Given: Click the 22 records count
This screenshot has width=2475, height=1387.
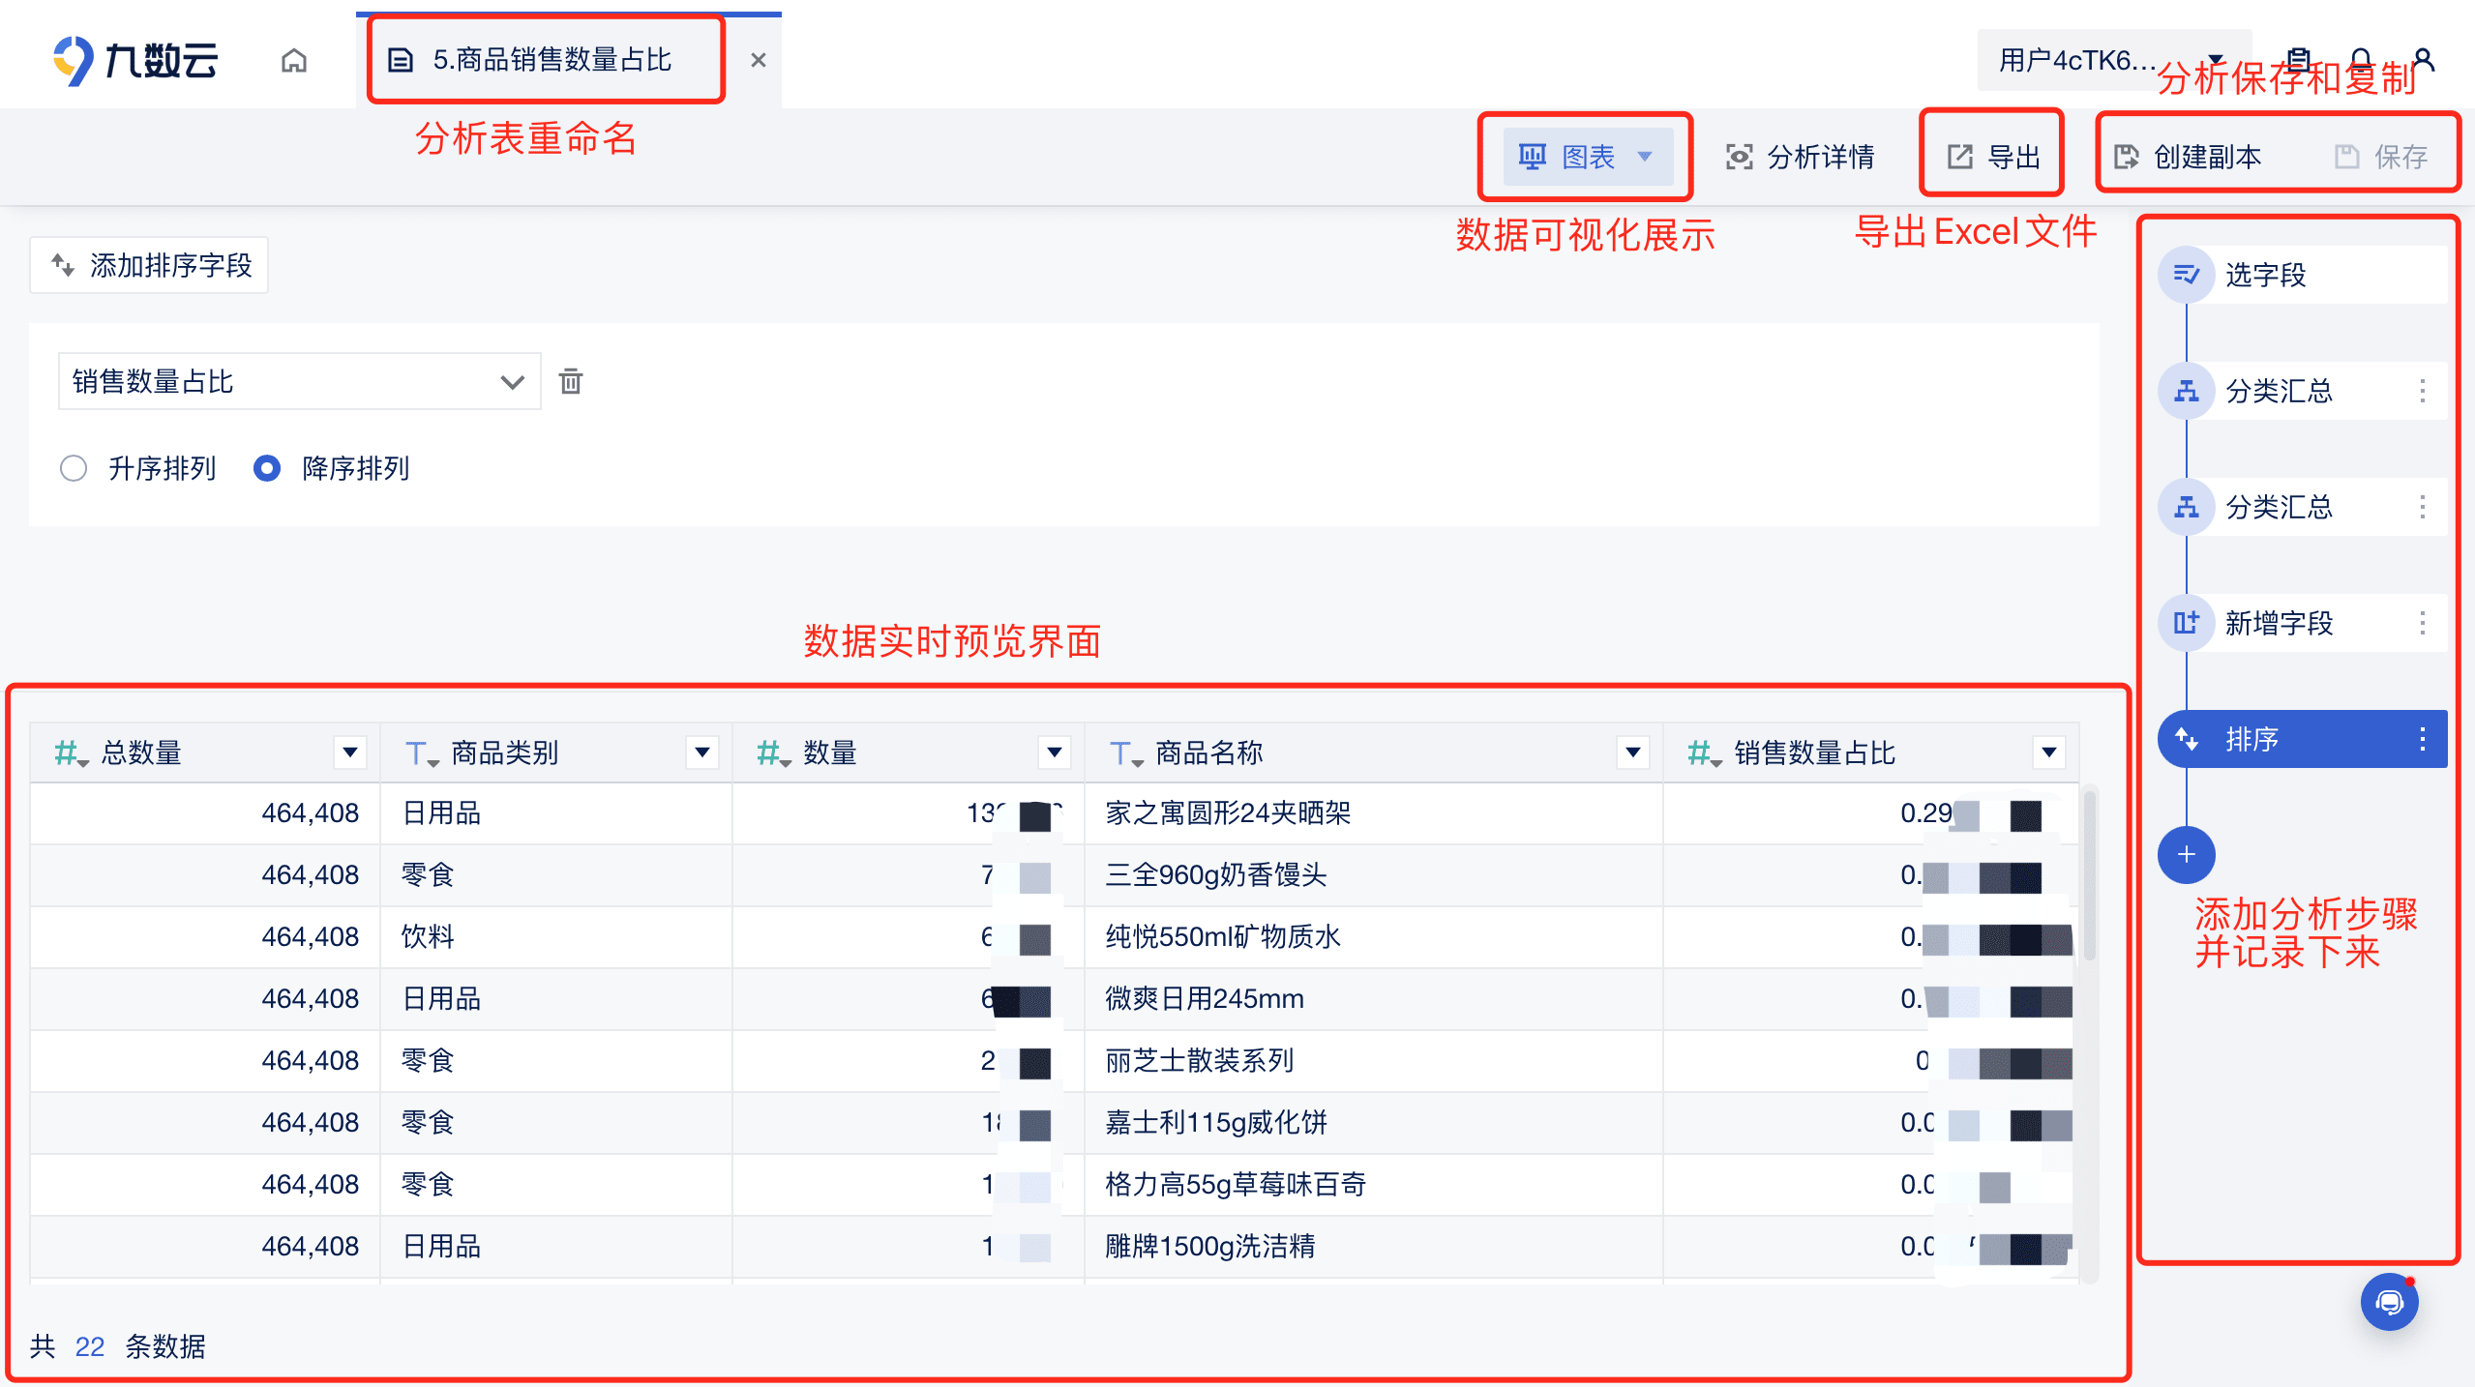Looking at the screenshot, I should coord(90,1347).
